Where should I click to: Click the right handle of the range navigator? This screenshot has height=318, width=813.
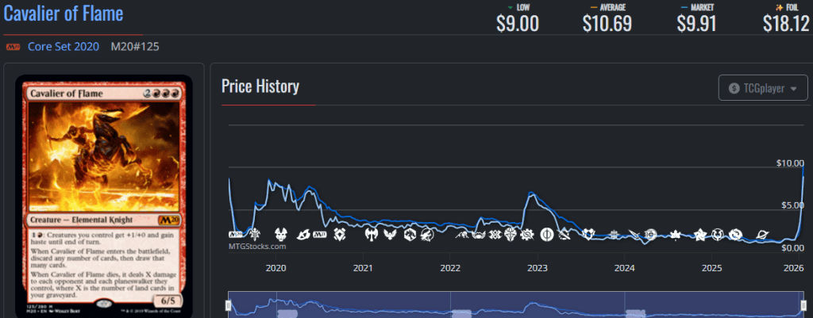[801, 305]
